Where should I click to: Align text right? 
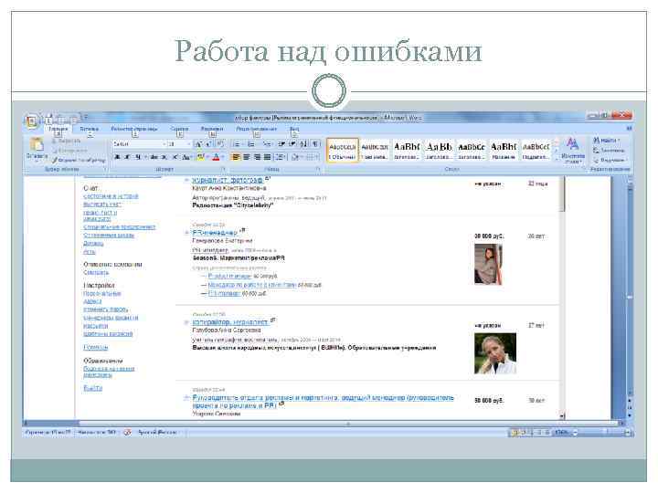click(x=257, y=157)
